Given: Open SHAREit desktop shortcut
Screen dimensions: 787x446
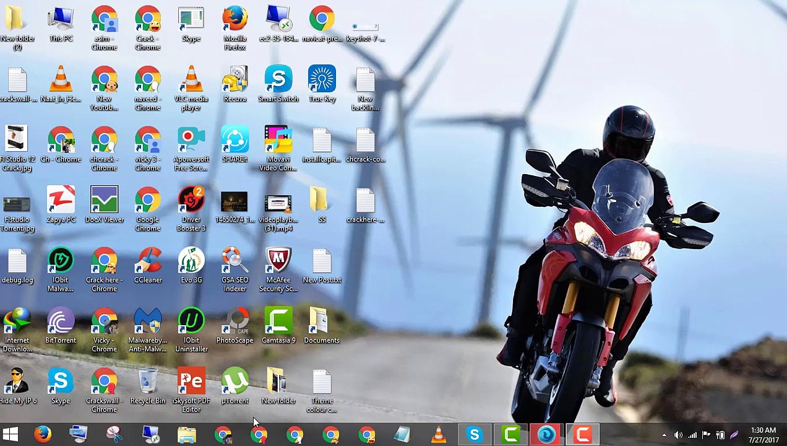Looking at the screenshot, I should [234, 144].
